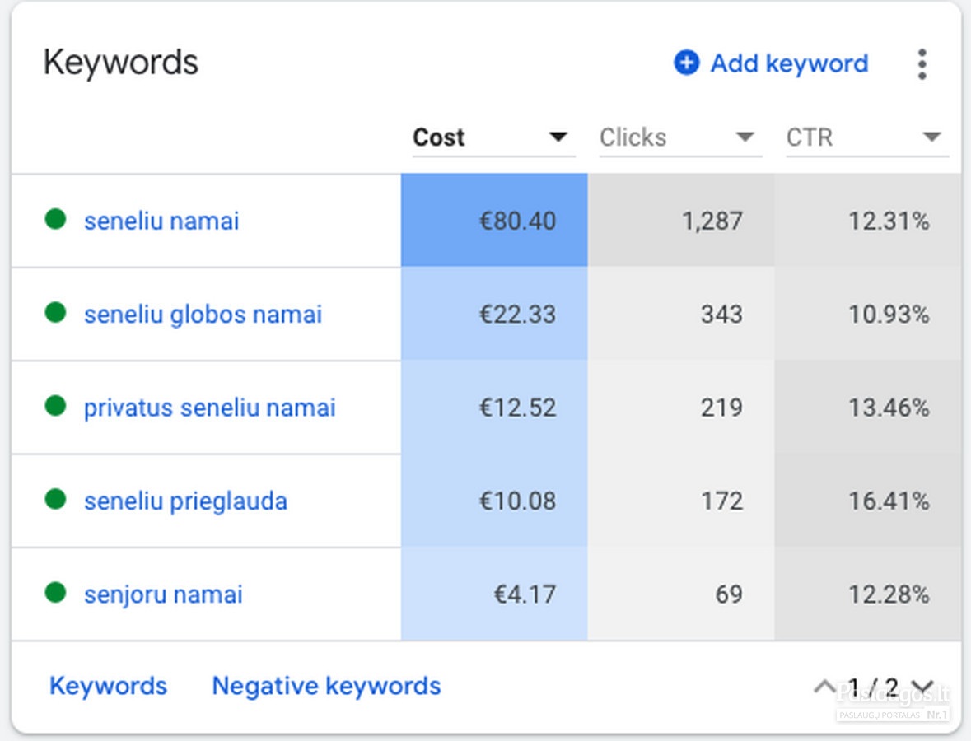The height and width of the screenshot is (741, 971).
Task: Select the 219 clicks cell
Action: coord(681,408)
